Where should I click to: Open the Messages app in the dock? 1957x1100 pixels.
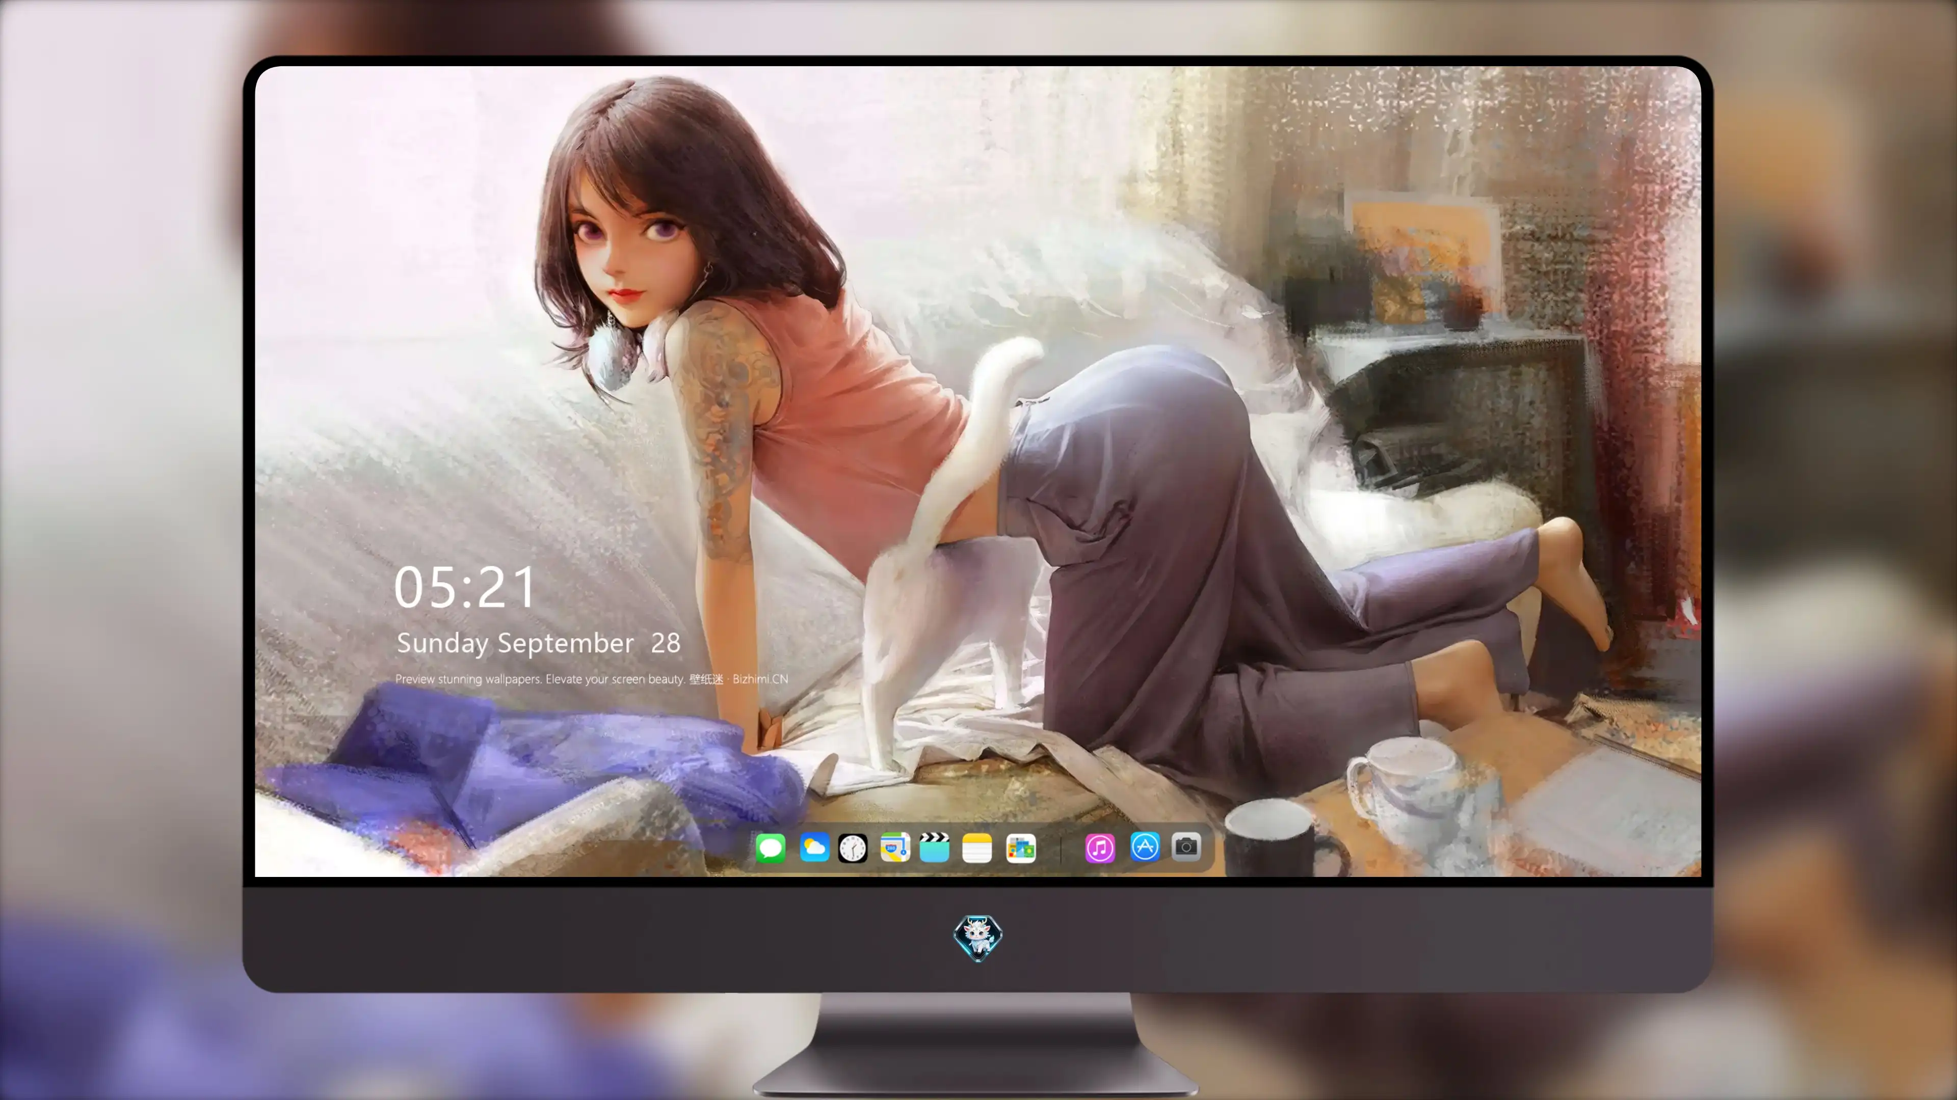pyautogui.click(x=771, y=847)
